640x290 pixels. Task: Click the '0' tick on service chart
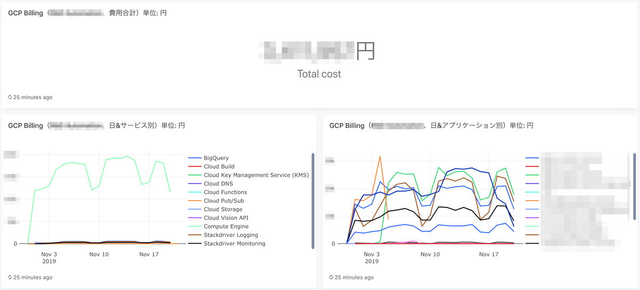point(15,244)
